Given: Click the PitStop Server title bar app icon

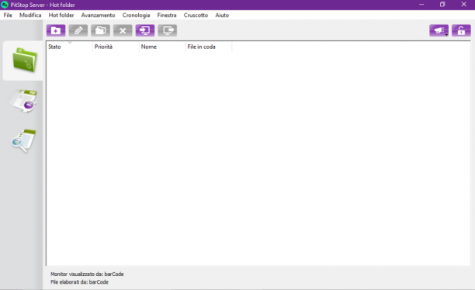Looking at the screenshot, I should tap(5, 5).
